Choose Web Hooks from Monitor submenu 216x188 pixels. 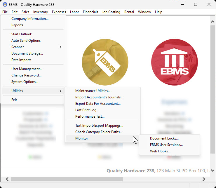tap(160, 151)
